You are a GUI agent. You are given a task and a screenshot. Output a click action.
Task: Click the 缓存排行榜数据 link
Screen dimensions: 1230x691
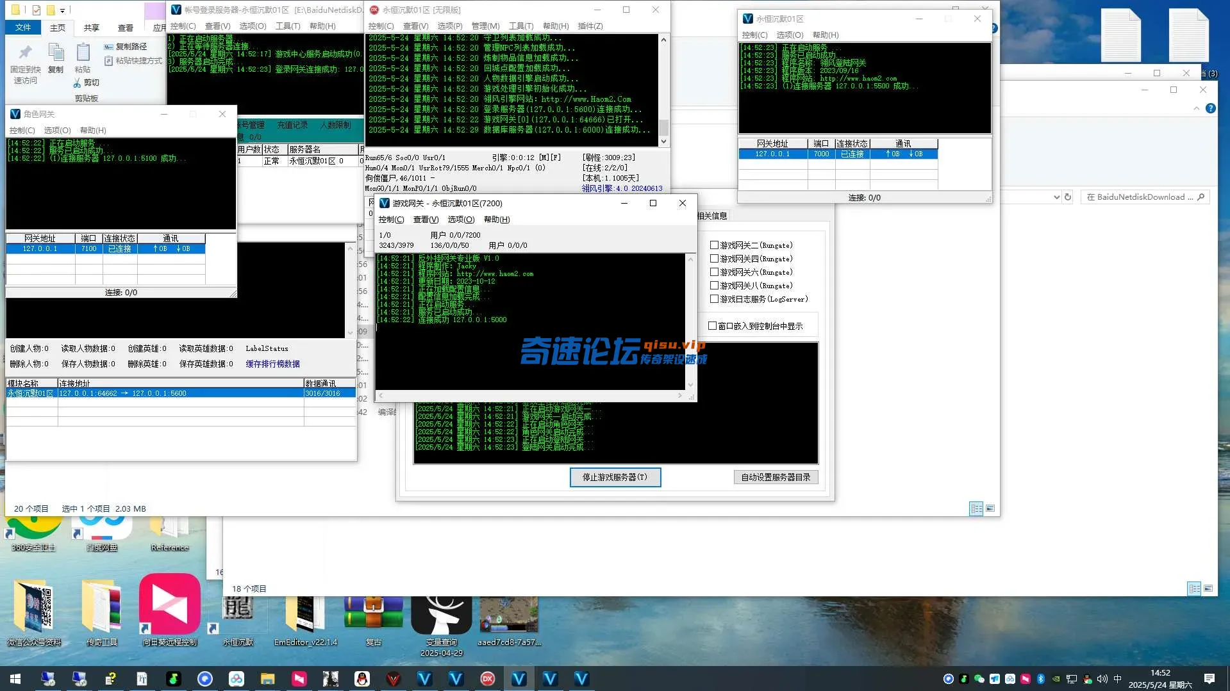coord(272,364)
